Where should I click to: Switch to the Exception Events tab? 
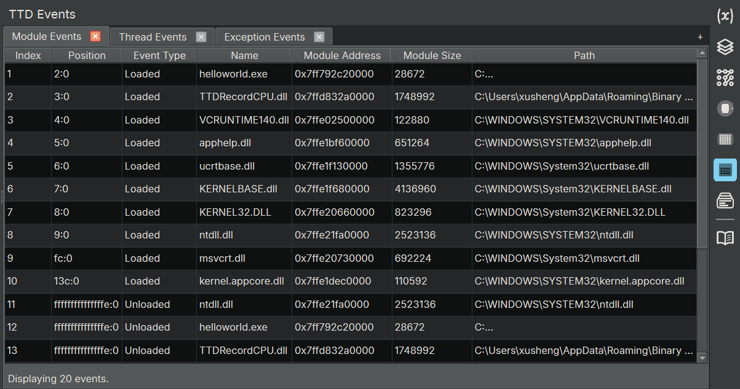[x=264, y=37]
